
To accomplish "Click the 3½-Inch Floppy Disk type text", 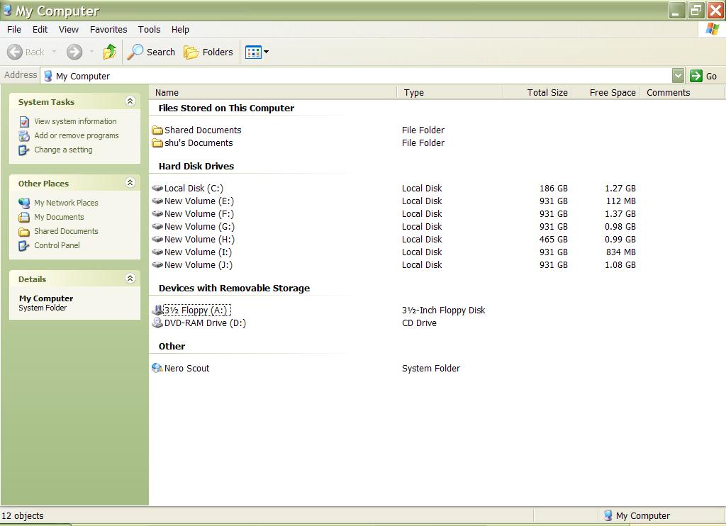I will click(443, 310).
